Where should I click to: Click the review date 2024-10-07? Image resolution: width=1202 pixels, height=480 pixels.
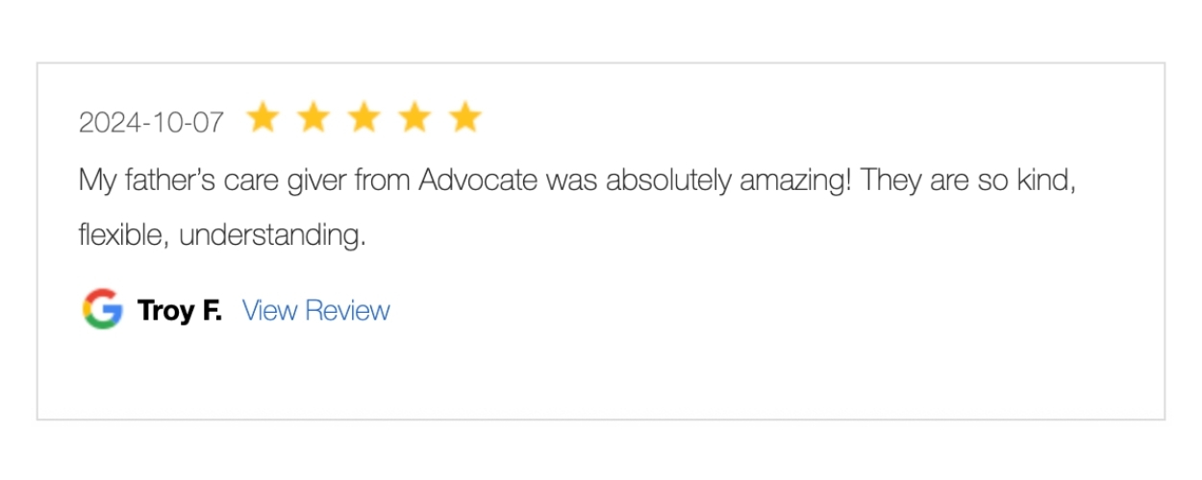(151, 123)
